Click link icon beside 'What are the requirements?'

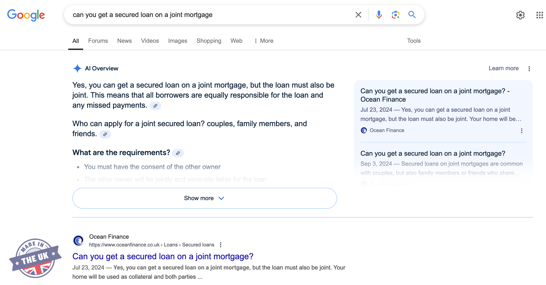[178, 153]
